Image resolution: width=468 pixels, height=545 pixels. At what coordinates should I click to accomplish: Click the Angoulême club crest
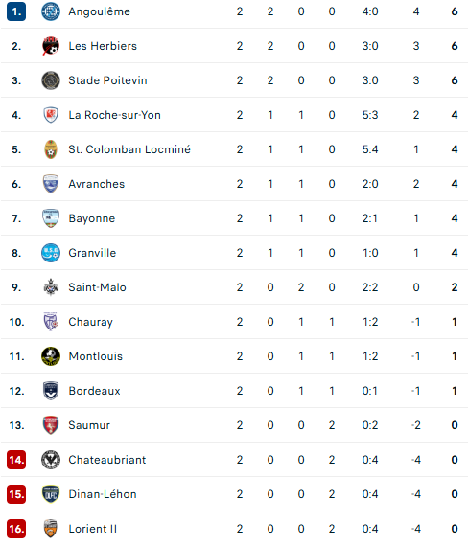tap(51, 11)
